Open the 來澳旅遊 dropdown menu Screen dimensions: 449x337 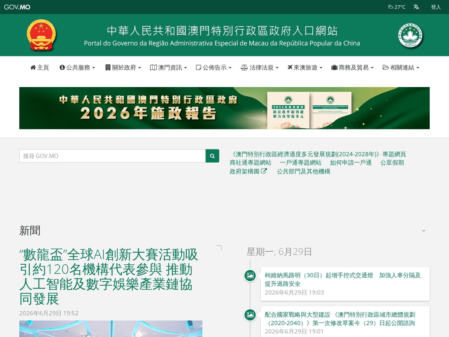tap(305, 67)
